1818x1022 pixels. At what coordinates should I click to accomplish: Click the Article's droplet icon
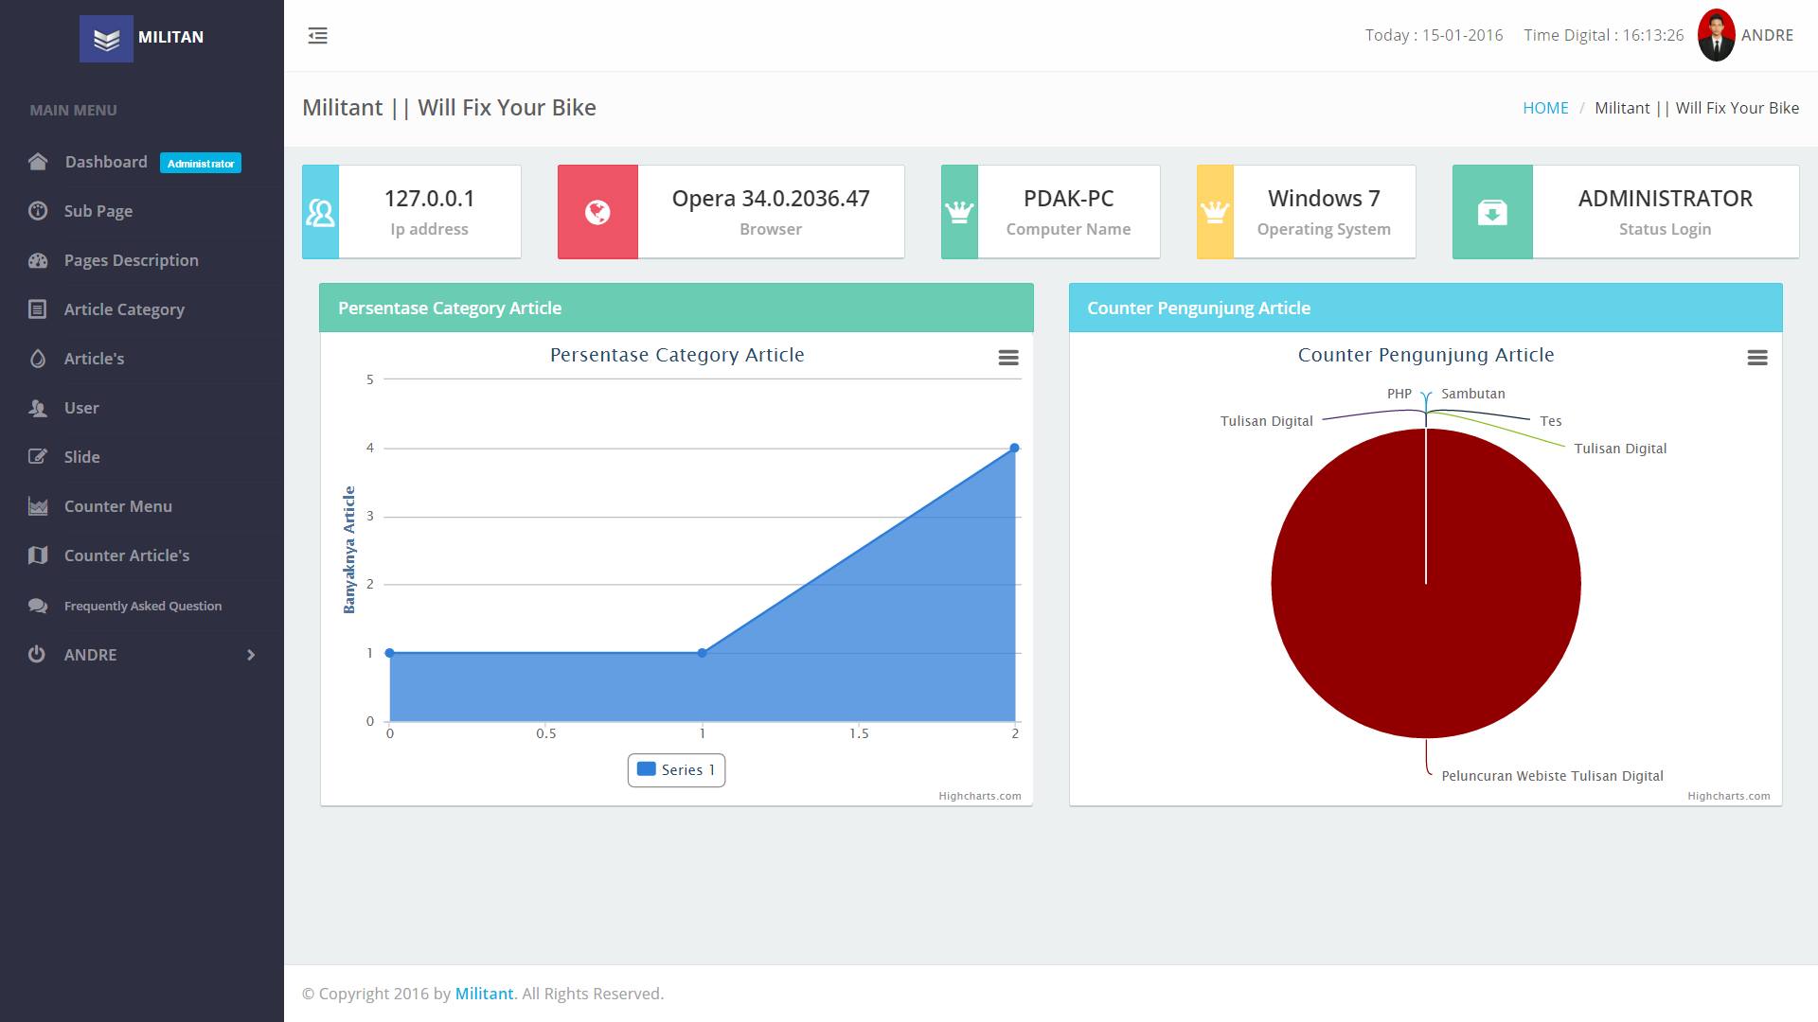38,359
